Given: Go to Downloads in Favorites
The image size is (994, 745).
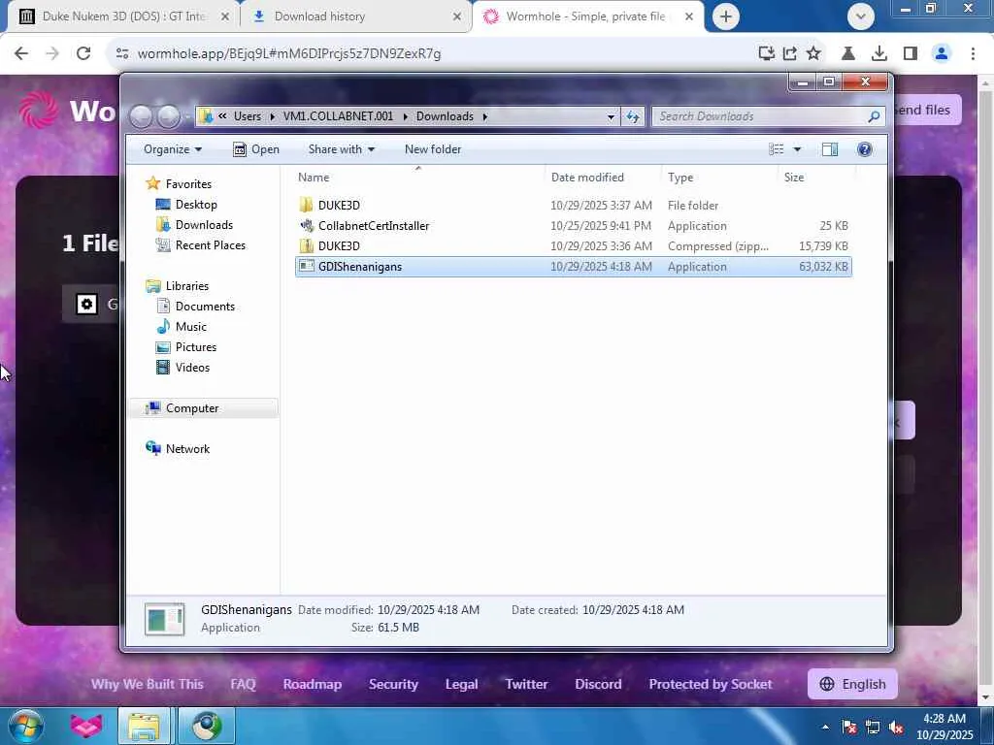Looking at the screenshot, I should tap(204, 225).
